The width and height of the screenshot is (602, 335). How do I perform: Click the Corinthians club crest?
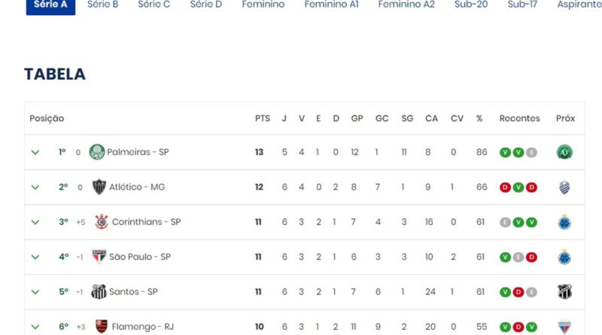(x=101, y=222)
